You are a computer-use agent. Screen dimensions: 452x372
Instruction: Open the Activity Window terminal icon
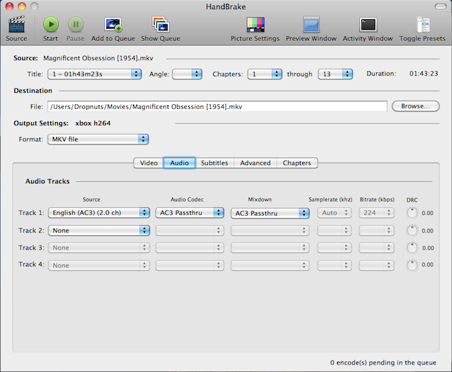[x=368, y=24]
